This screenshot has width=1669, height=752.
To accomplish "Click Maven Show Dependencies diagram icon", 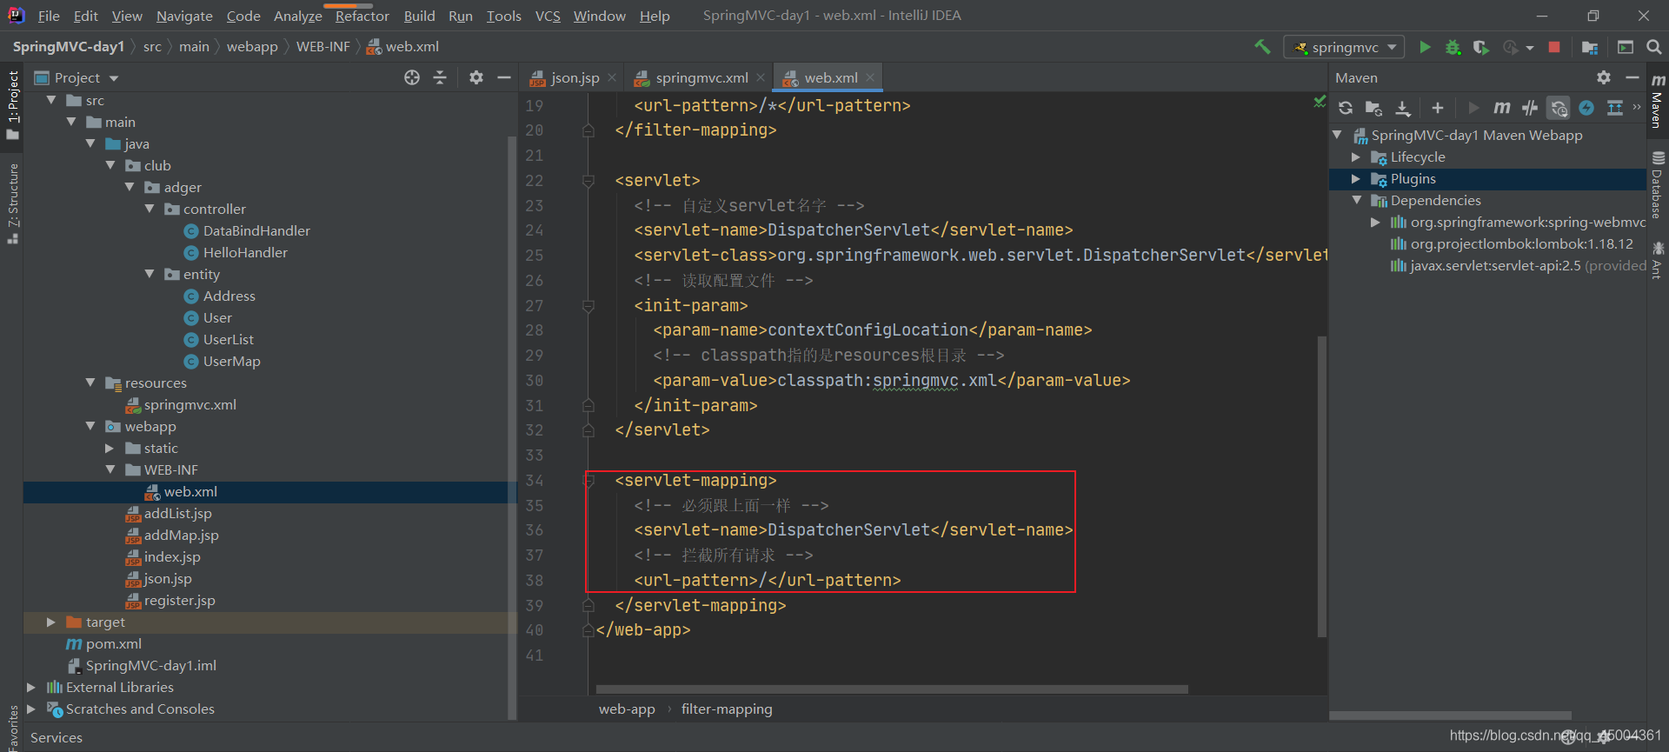I will (x=1615, y=108).
